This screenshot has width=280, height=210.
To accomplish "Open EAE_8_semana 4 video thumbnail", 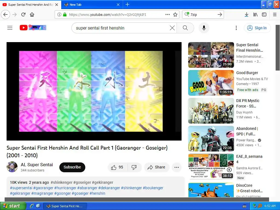I will (211, 167).
